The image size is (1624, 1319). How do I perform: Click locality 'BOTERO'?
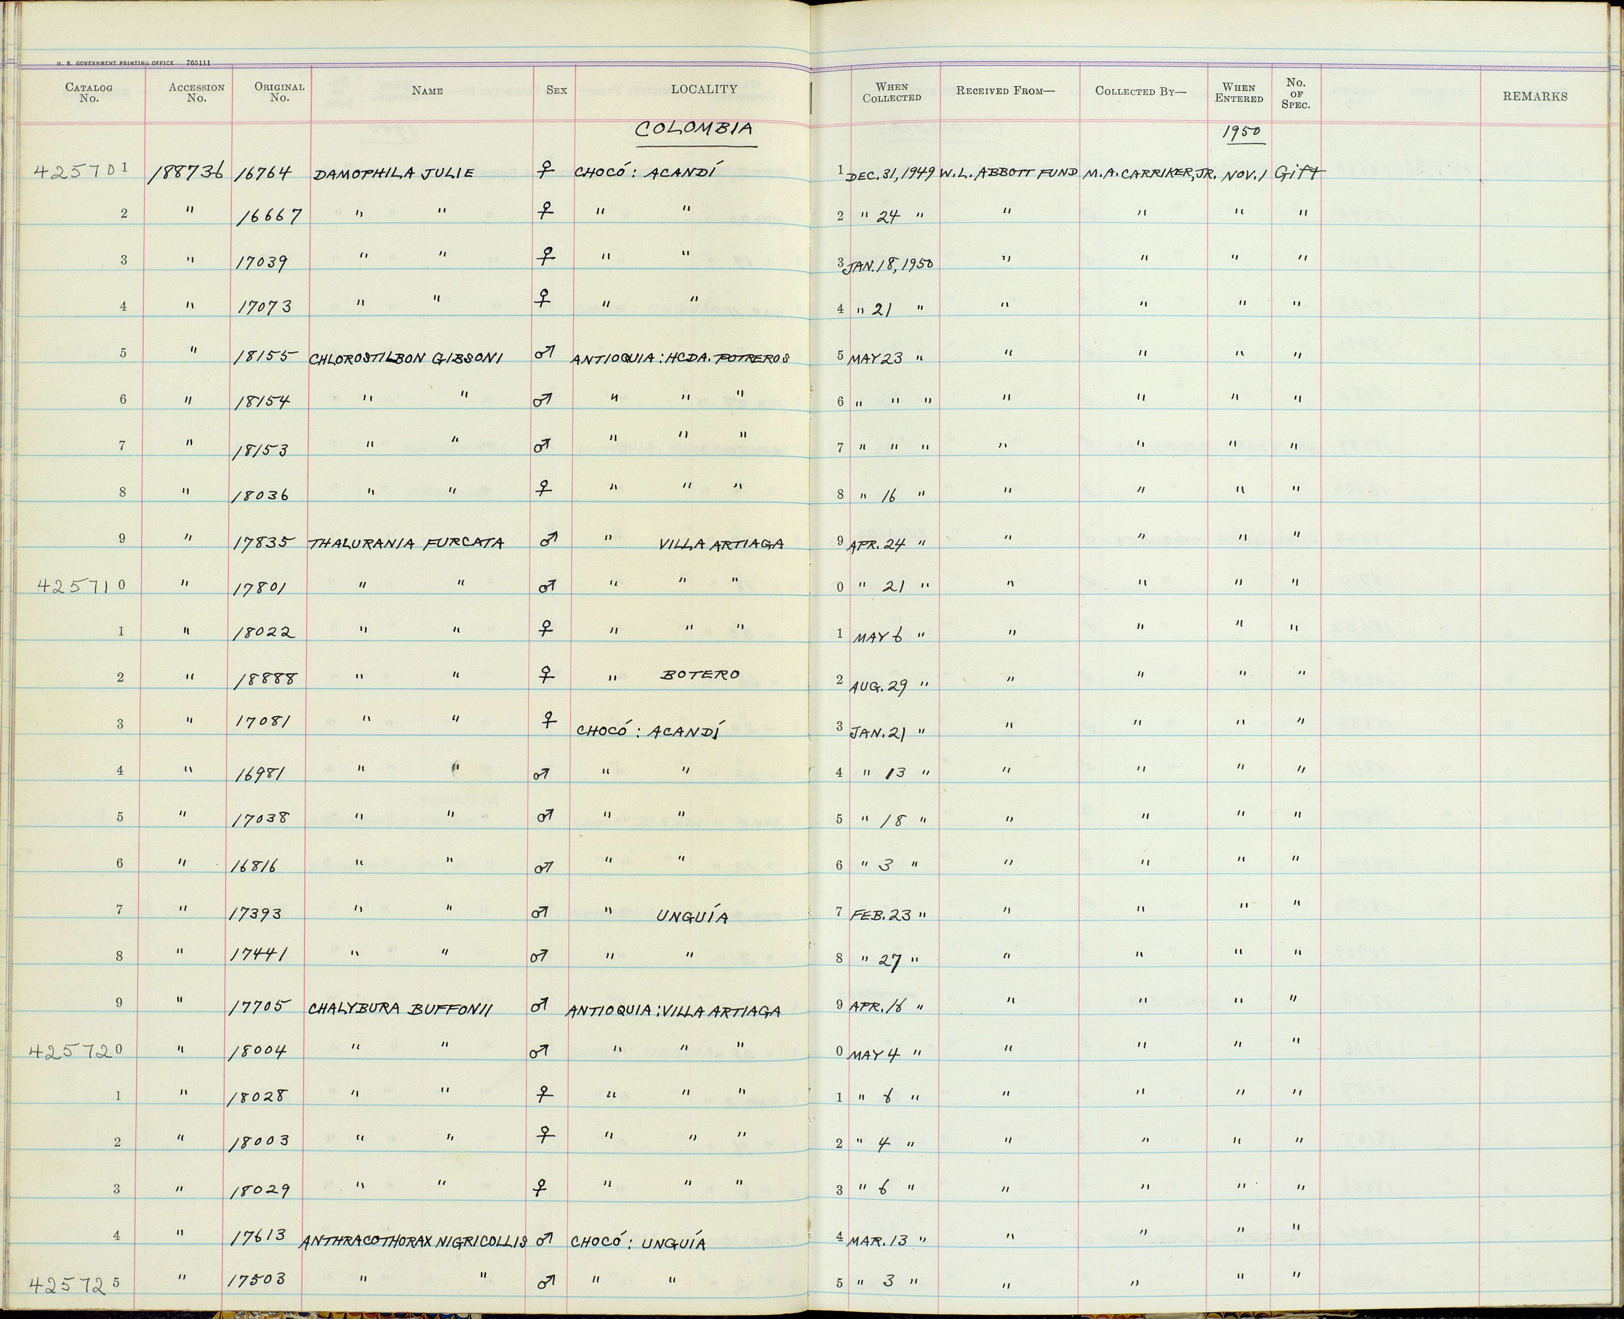700,674
